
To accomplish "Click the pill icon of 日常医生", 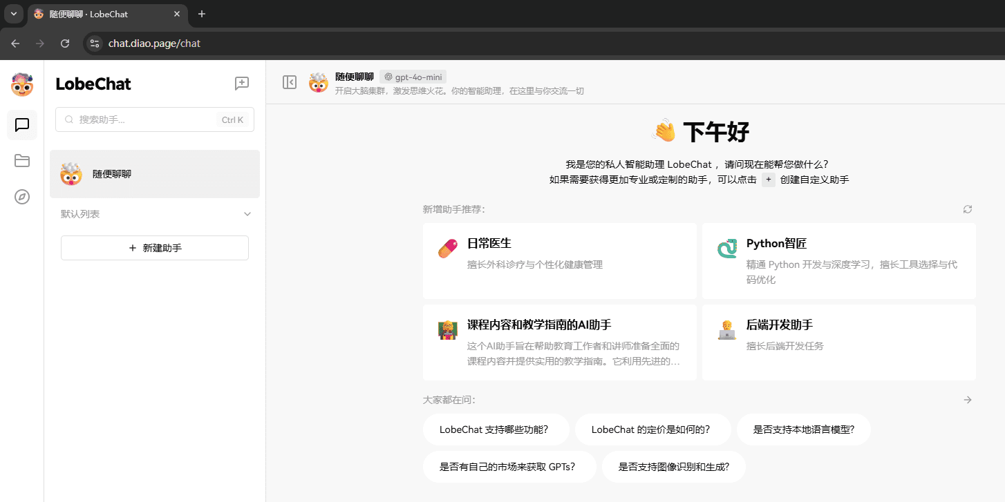I will [448, 249].
